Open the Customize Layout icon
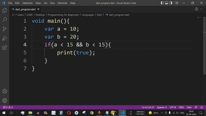 pyautogui.click(x=177, y=3)
